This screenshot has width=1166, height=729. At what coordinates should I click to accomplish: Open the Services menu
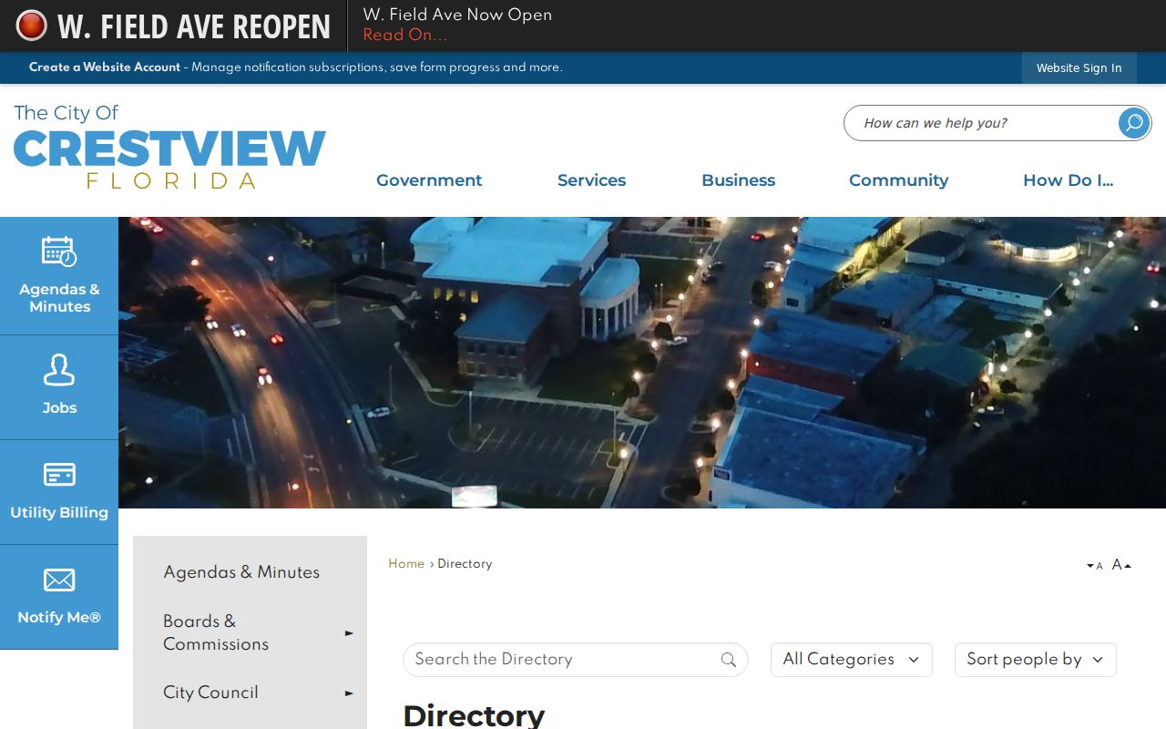click(591, 180)
